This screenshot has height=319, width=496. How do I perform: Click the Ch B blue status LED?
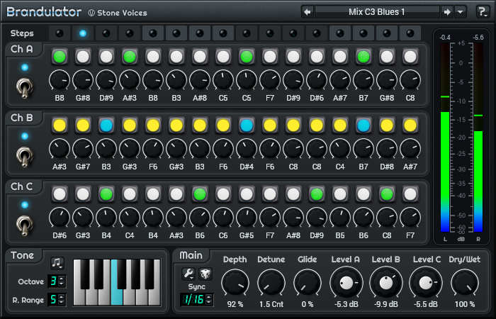coord(25,136)
